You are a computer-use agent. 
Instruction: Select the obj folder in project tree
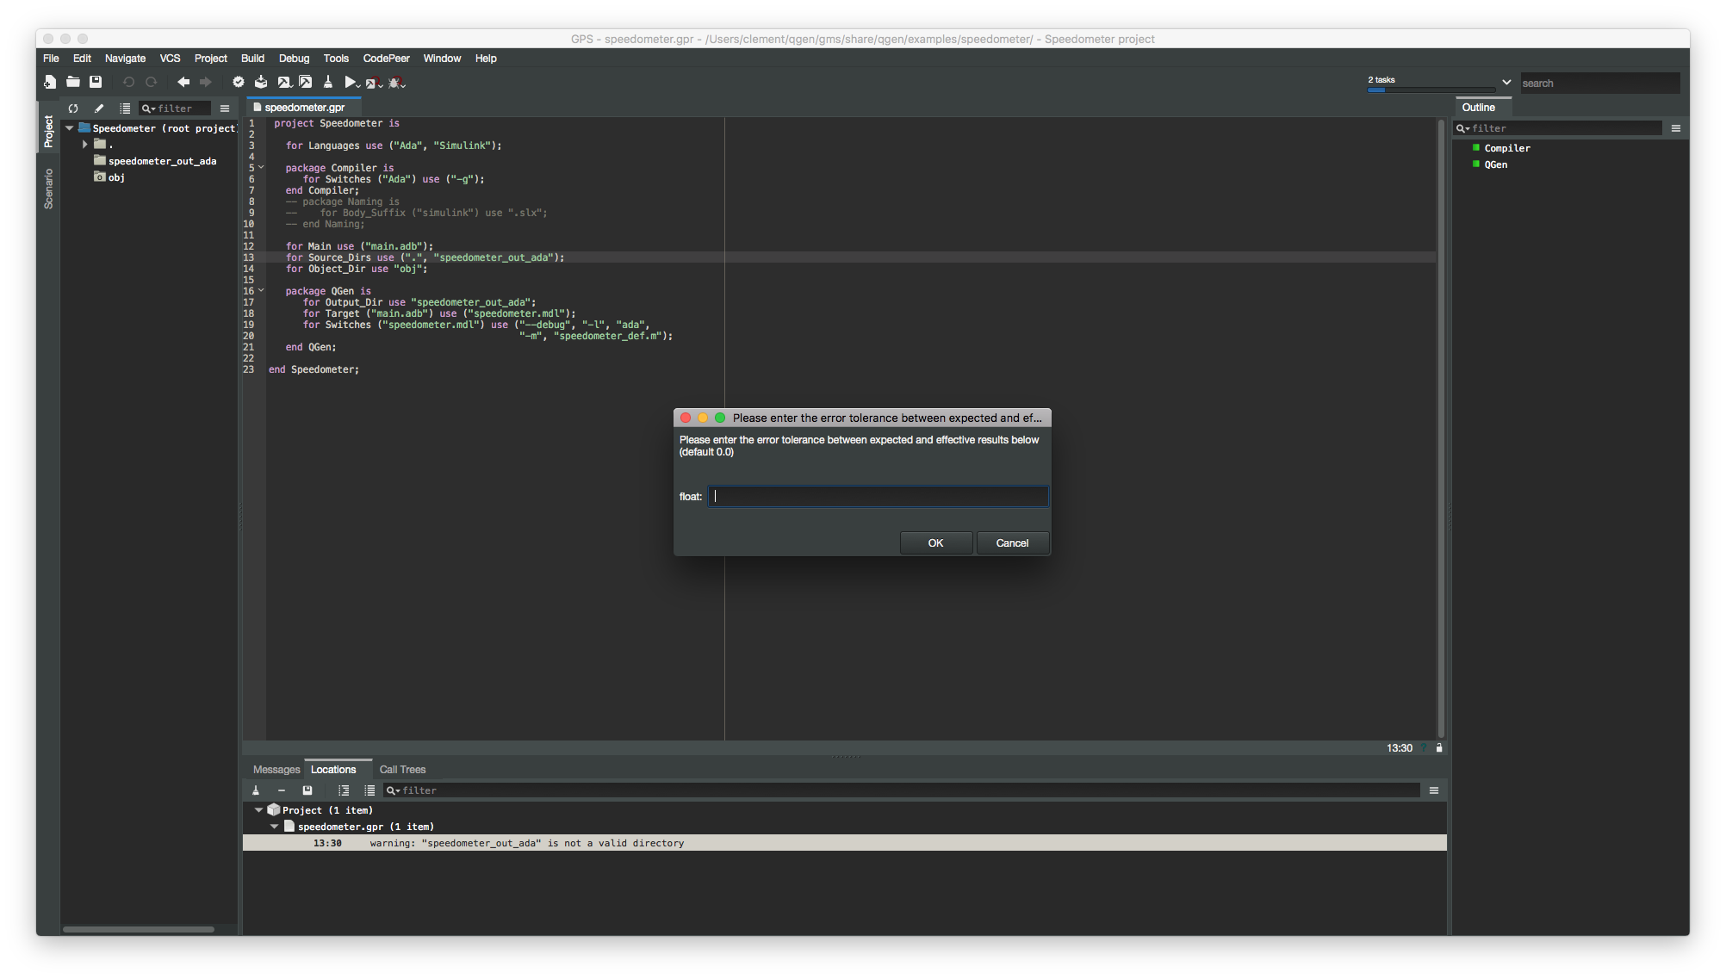[x=109, y=177]
